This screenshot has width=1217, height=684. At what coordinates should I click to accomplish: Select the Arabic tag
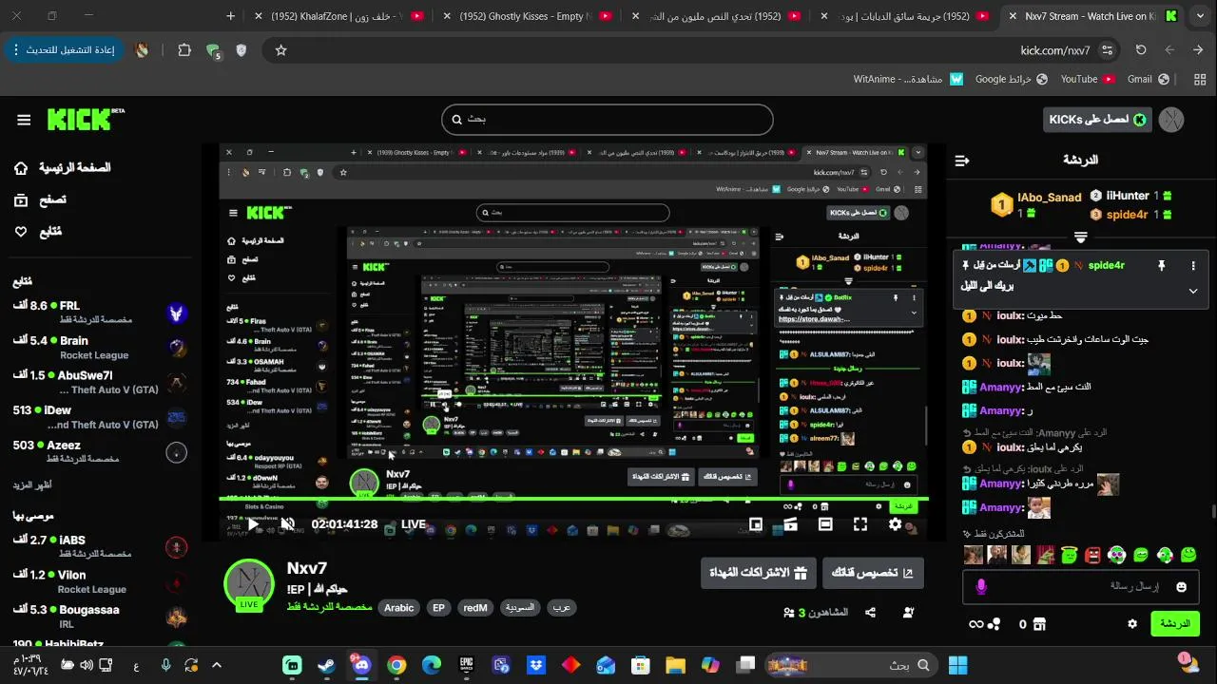click(398, 608)
